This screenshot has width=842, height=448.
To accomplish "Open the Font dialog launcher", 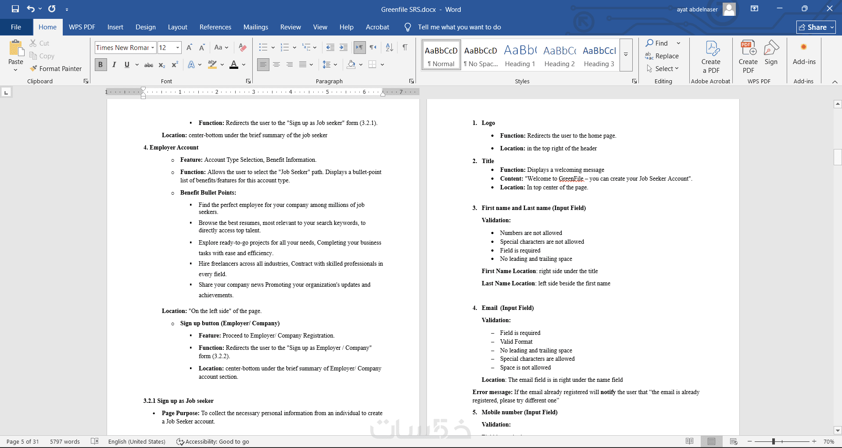I will pyautogui.click(x=248, y=81).
